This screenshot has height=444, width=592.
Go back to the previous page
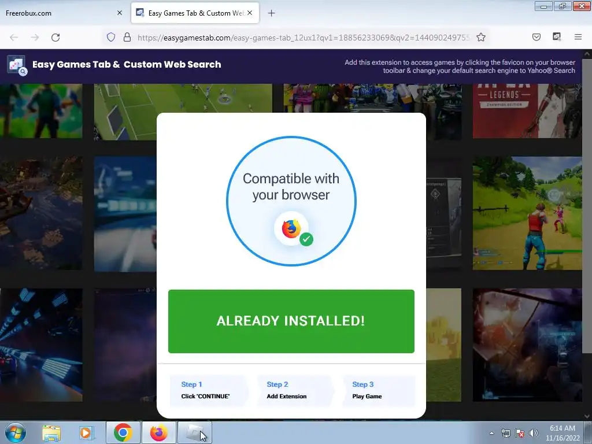pyautogui.click(x=14, y=38)
